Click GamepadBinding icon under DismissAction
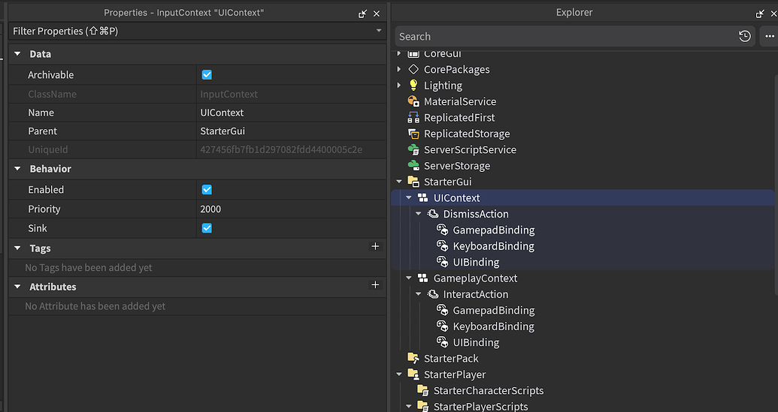Image resolution: width=778 pixels, height=412 pixels. (442, 230)
